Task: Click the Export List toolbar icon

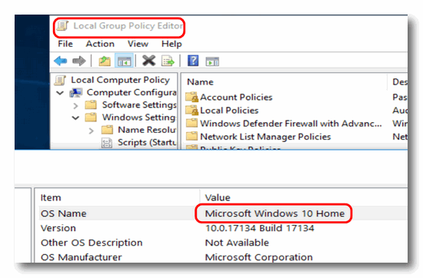Action: 168,61
